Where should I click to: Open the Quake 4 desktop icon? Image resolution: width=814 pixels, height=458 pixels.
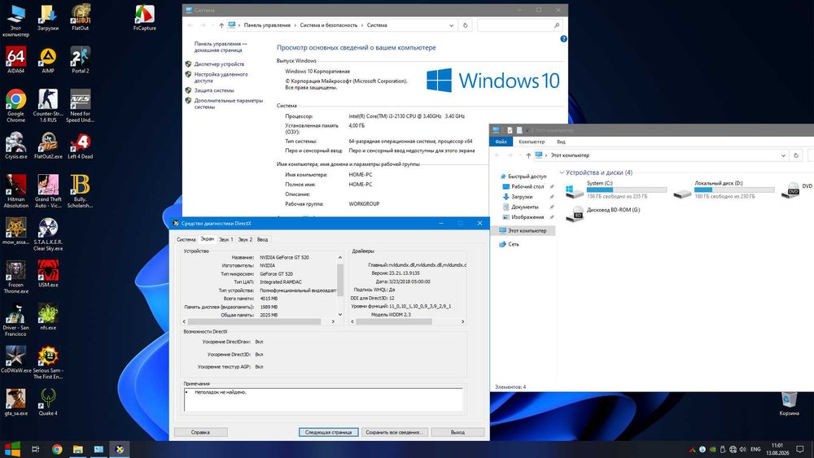pyautogui.click(x=48, y=403)
